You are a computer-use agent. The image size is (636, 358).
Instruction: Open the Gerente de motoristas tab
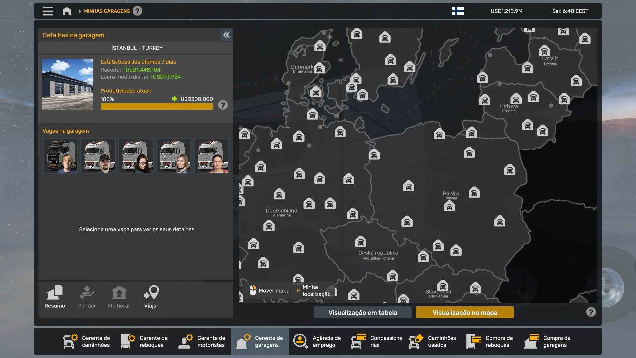point(202,341)
